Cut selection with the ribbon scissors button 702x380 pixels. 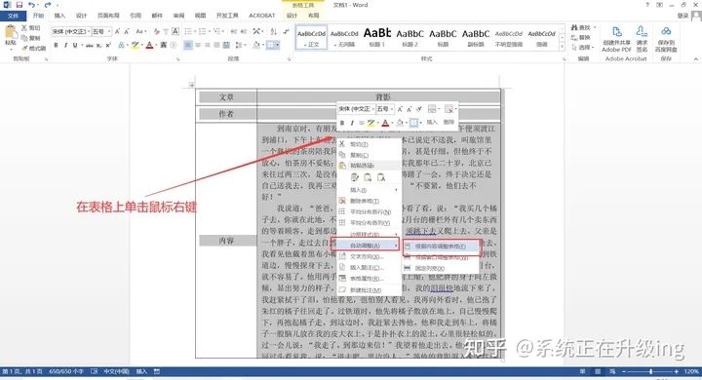point(31,27)
